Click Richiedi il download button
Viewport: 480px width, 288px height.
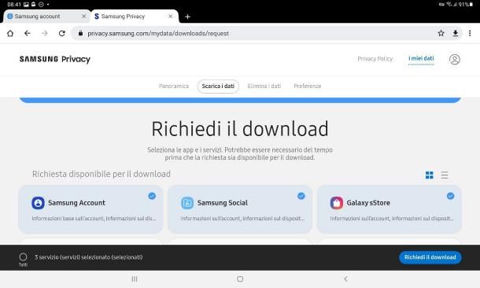[430, 257]
